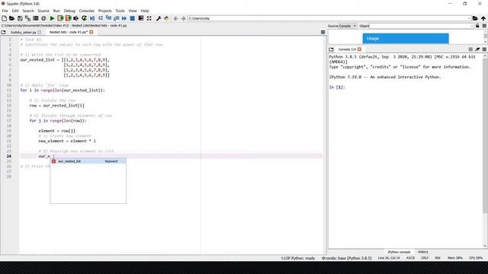
Task: Run current cell and advance
Action: point(68,18)
